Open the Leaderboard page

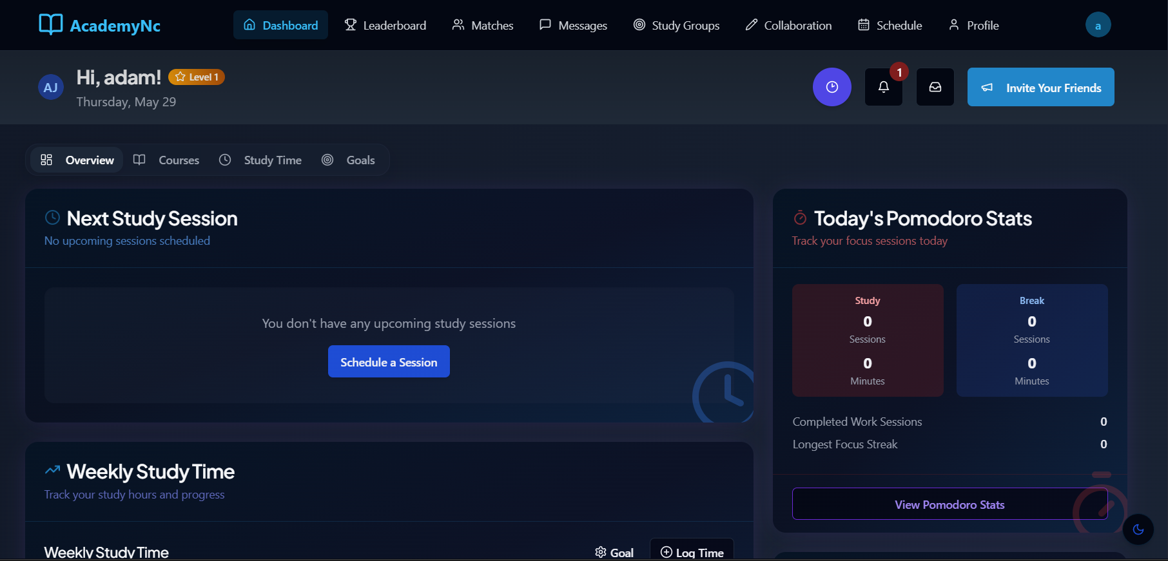tap(385, 25)
